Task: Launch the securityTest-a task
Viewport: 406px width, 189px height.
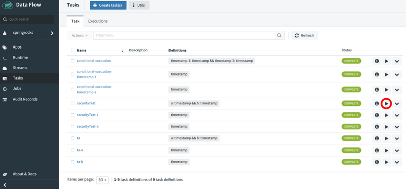Action: click(x=386, y=115)
